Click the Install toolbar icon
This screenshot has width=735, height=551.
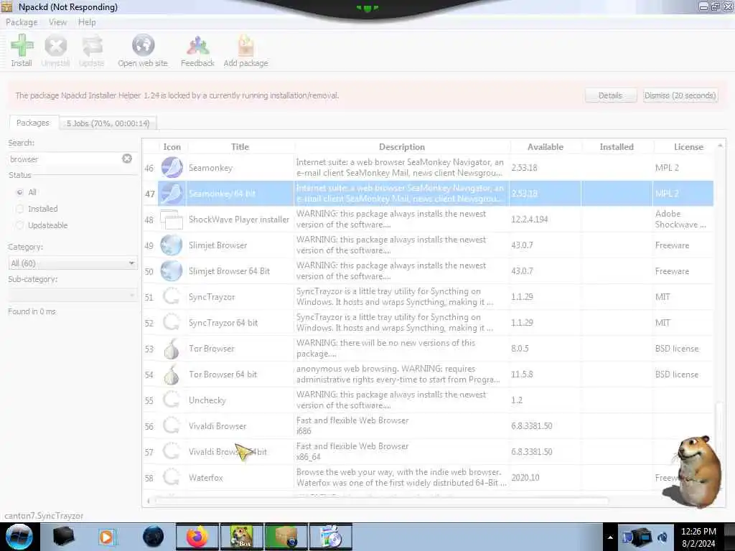22,46
